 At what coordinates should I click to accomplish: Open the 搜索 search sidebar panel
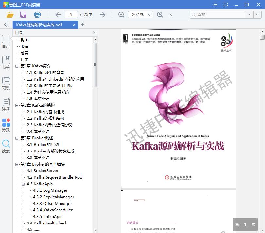[6, 146]
